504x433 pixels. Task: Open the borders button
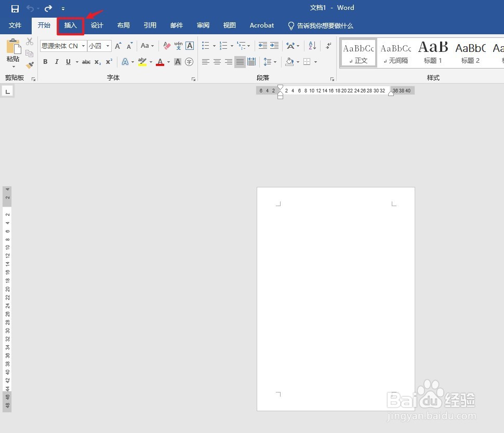[x=307, y=62]
